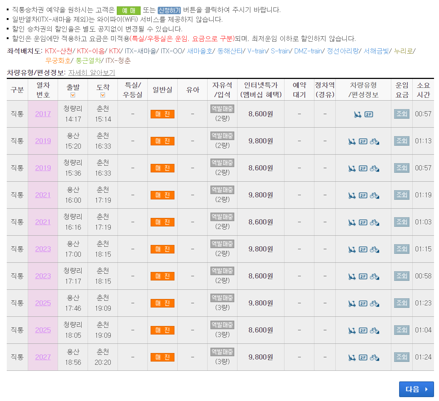Click 조회 fare lookup for the 15:20 train
Viewport: 439px width, 401px height.
coord(402,141)
